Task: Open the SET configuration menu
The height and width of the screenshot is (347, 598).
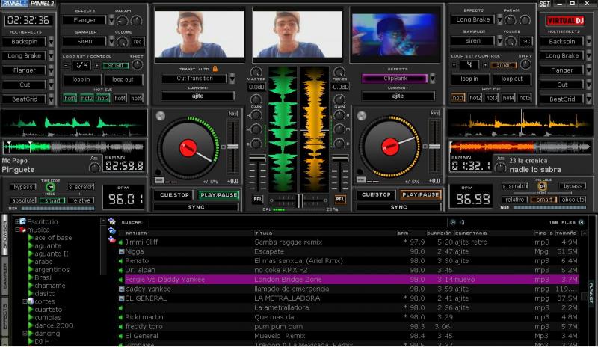Action: tap(544, 4)
